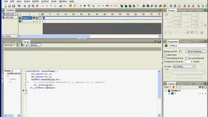Open the Insert menu
The height and width of the screenshot is (117, 208).
coord(27,1)
